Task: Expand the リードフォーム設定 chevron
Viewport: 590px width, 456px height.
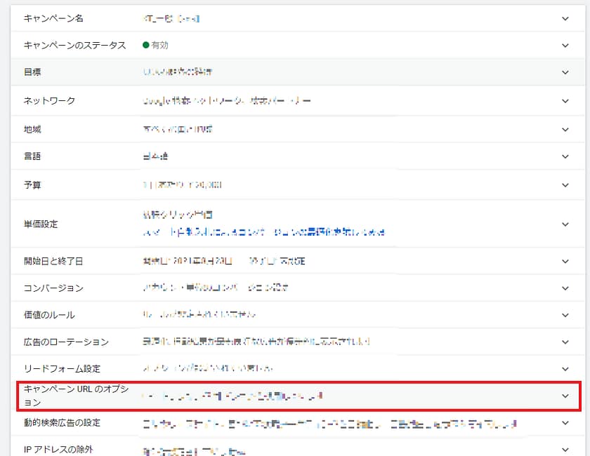Action: click(565, 369)
